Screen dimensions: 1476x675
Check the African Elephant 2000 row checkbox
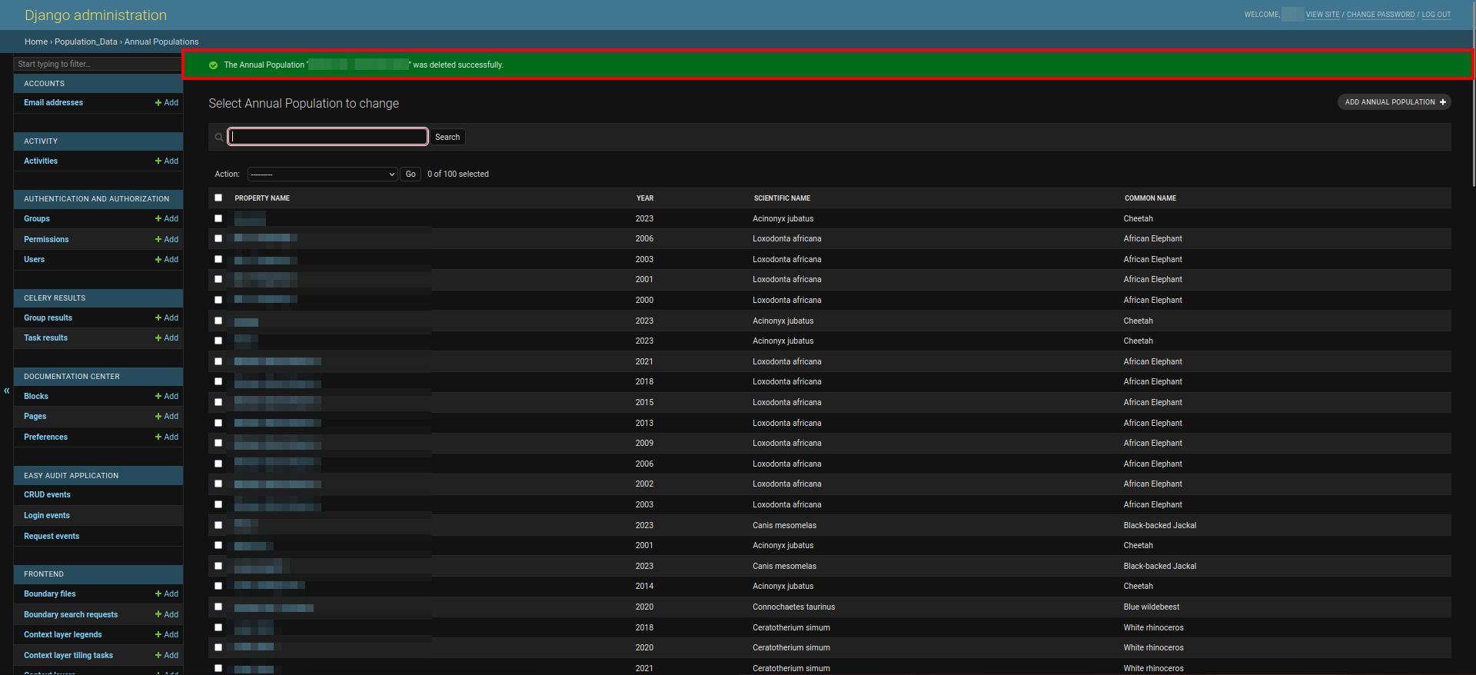coord(218,301)
